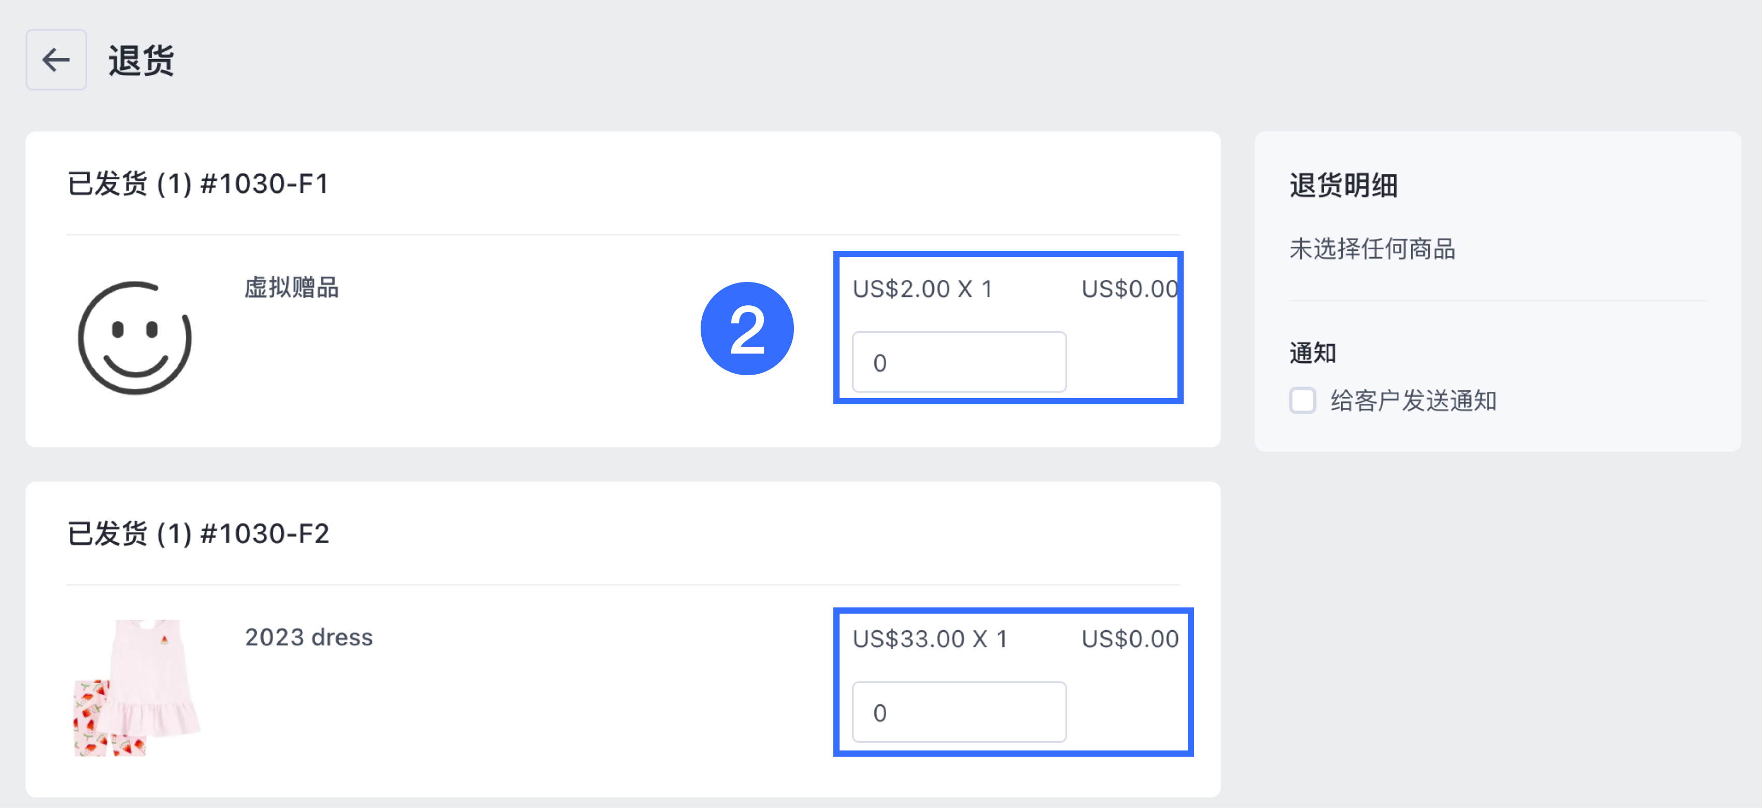This screenshot has height=808, width=1762.
Task: Click the 退货明细 panel heading
Action: 1343,185
